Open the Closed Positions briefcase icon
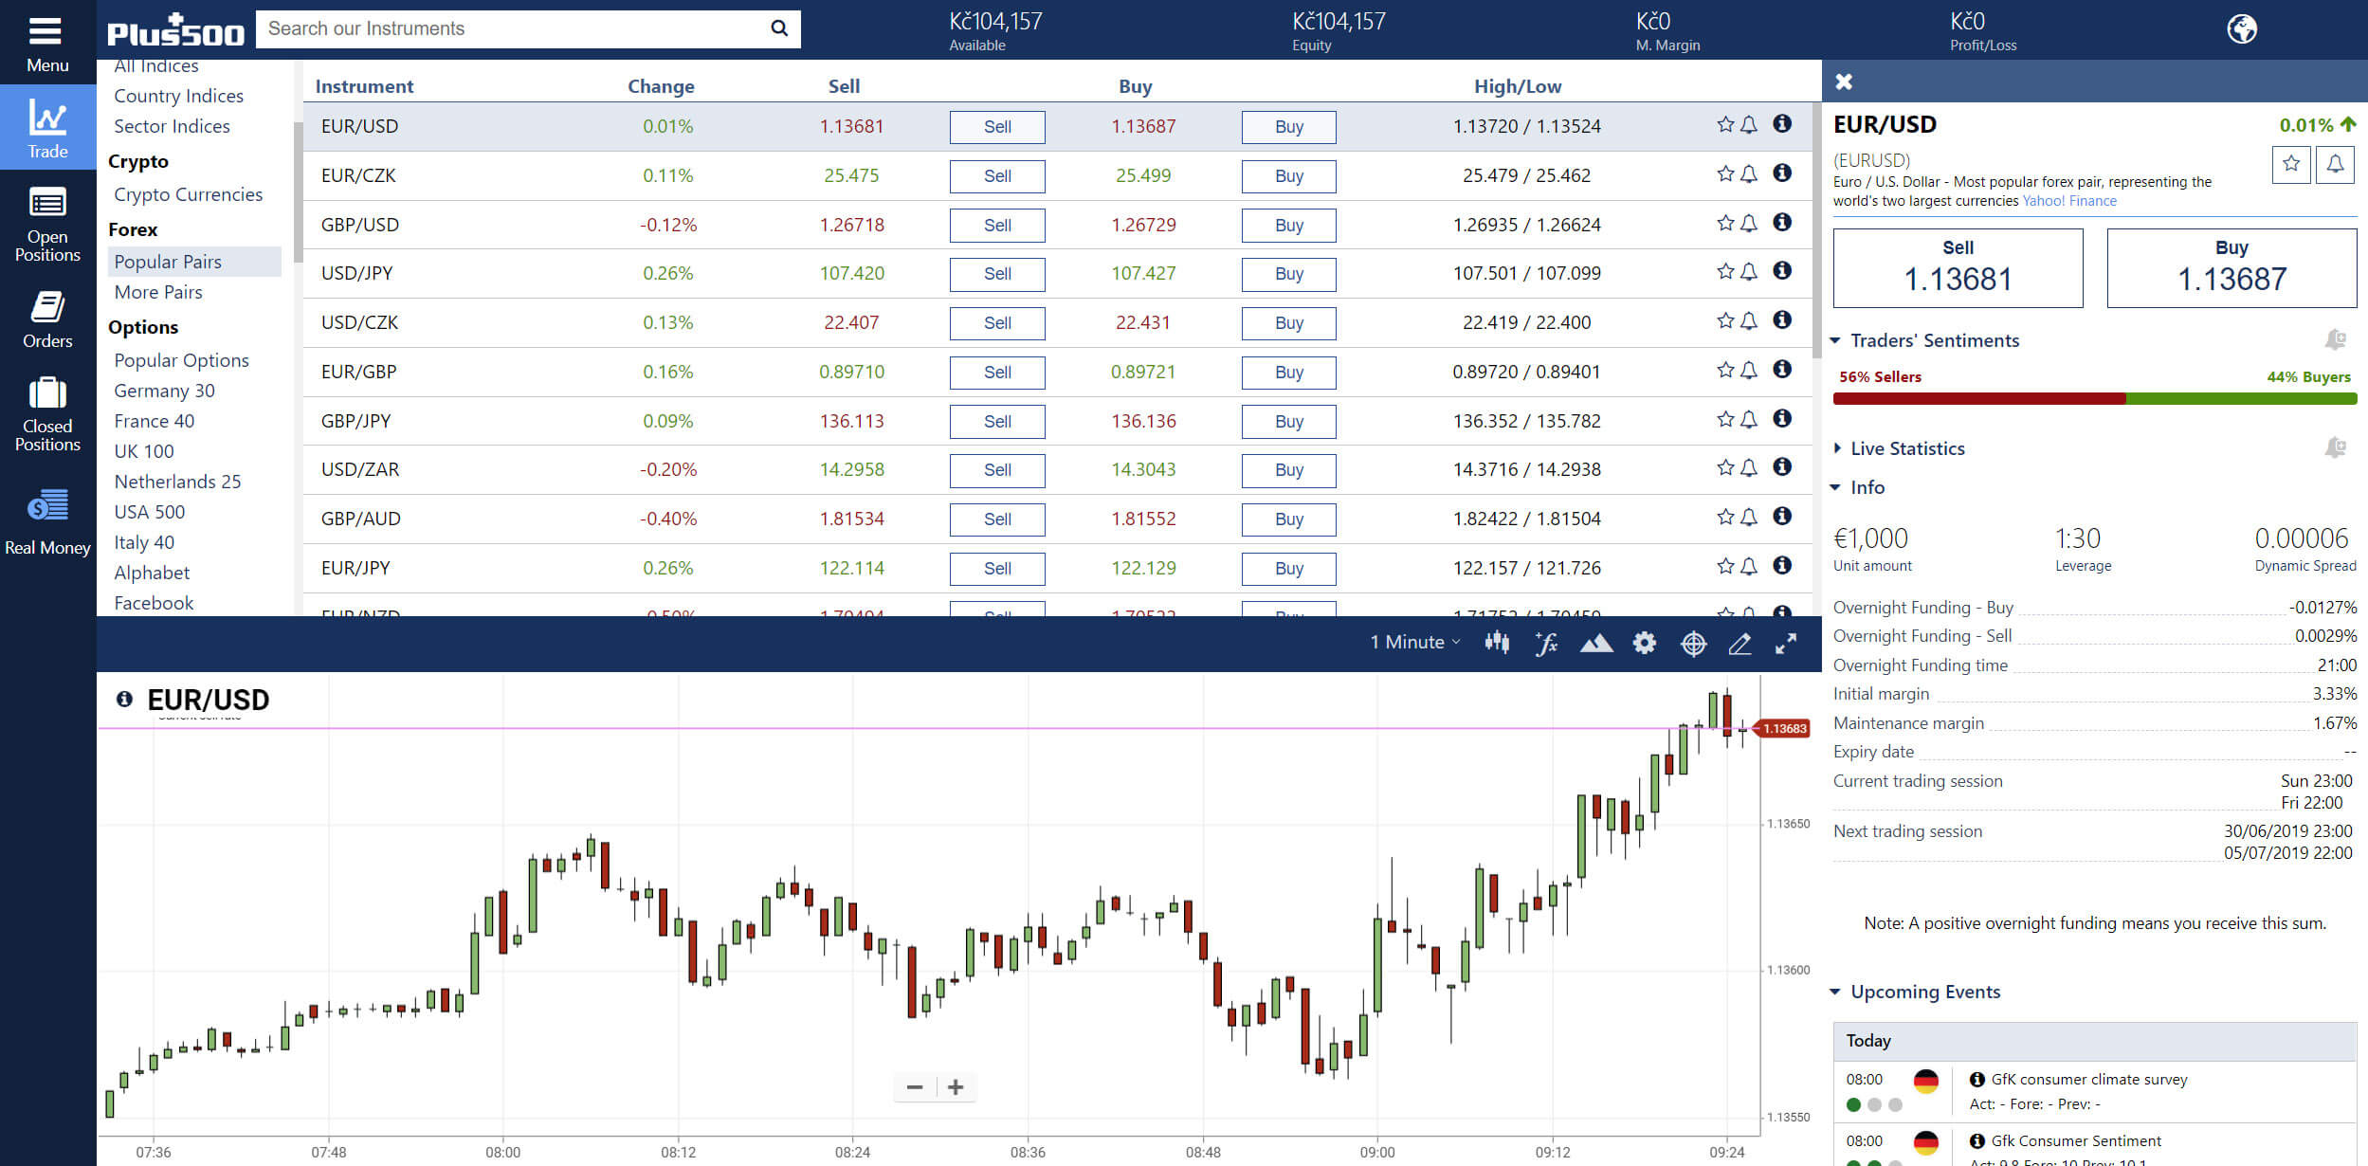This screenshot has height=1166, width=2368. (47, 392)
